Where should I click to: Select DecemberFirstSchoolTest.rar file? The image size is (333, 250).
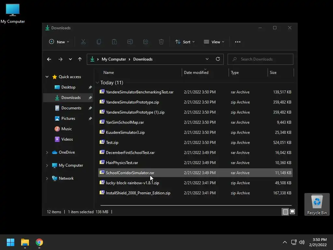point(195,153)
